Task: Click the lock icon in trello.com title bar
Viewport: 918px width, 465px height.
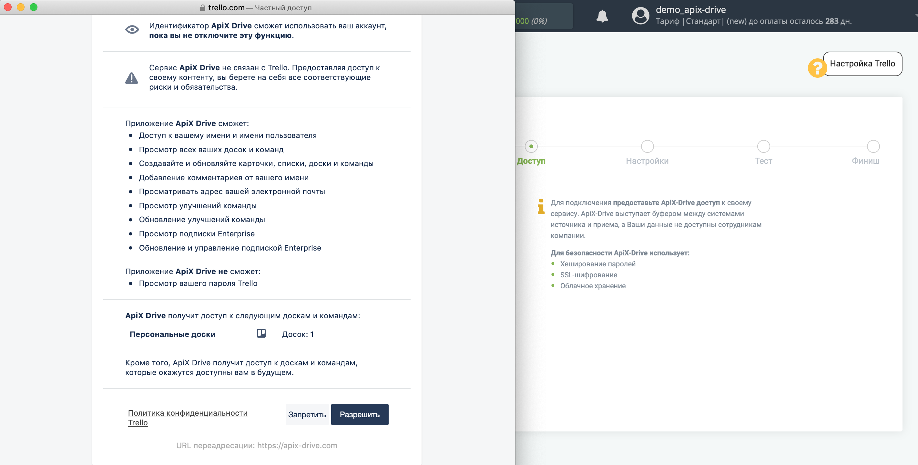Action: pyautogui.click(x=202, y=8)
